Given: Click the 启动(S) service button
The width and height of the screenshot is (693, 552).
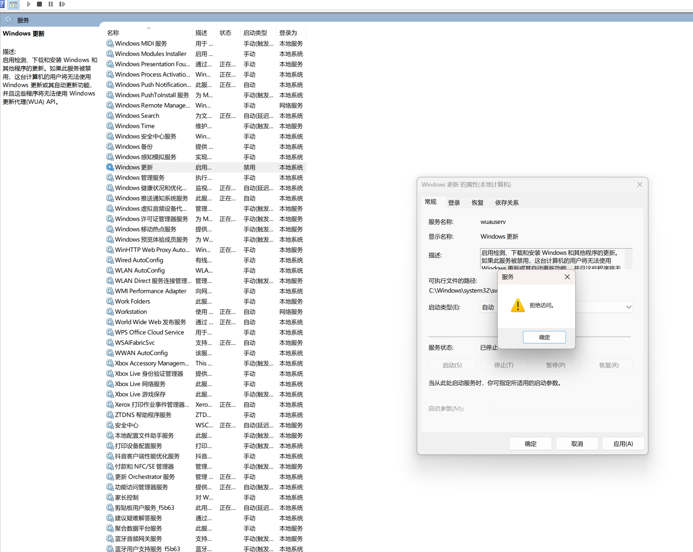Looking at the screenshot, I should click(452, 365).
